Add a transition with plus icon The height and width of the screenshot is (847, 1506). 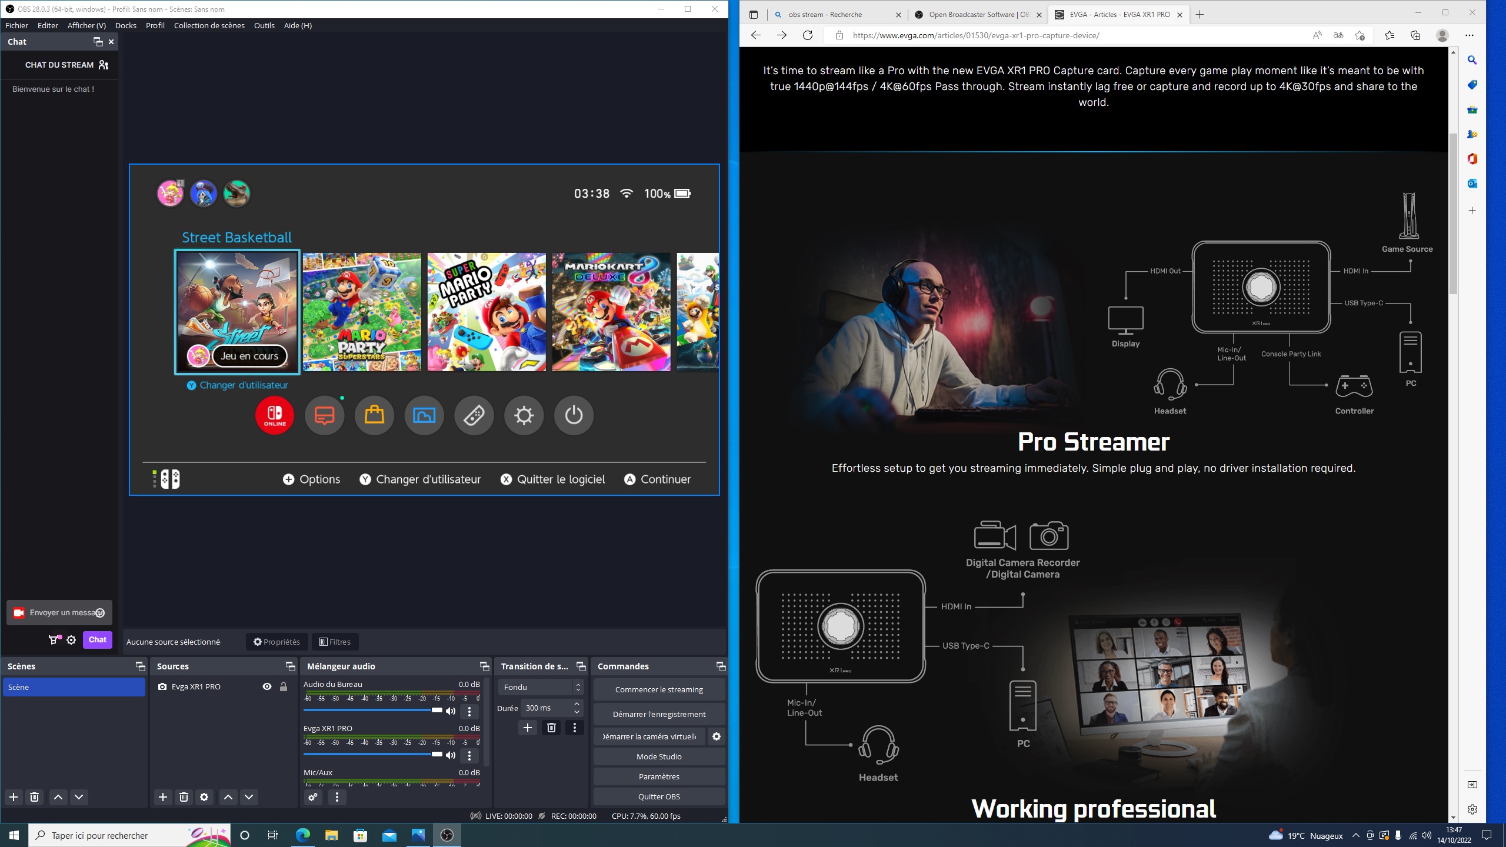pyautogui.click(x=528, y=728)
